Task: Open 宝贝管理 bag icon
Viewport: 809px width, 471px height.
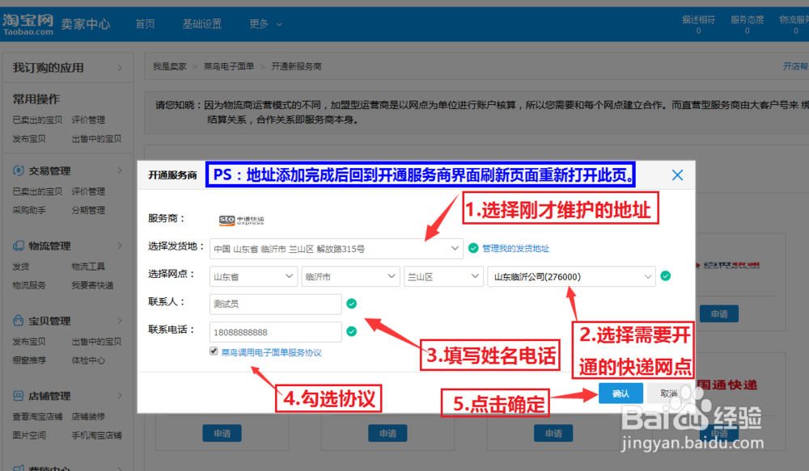Action: pyautogui.click(x=18, y=321)
